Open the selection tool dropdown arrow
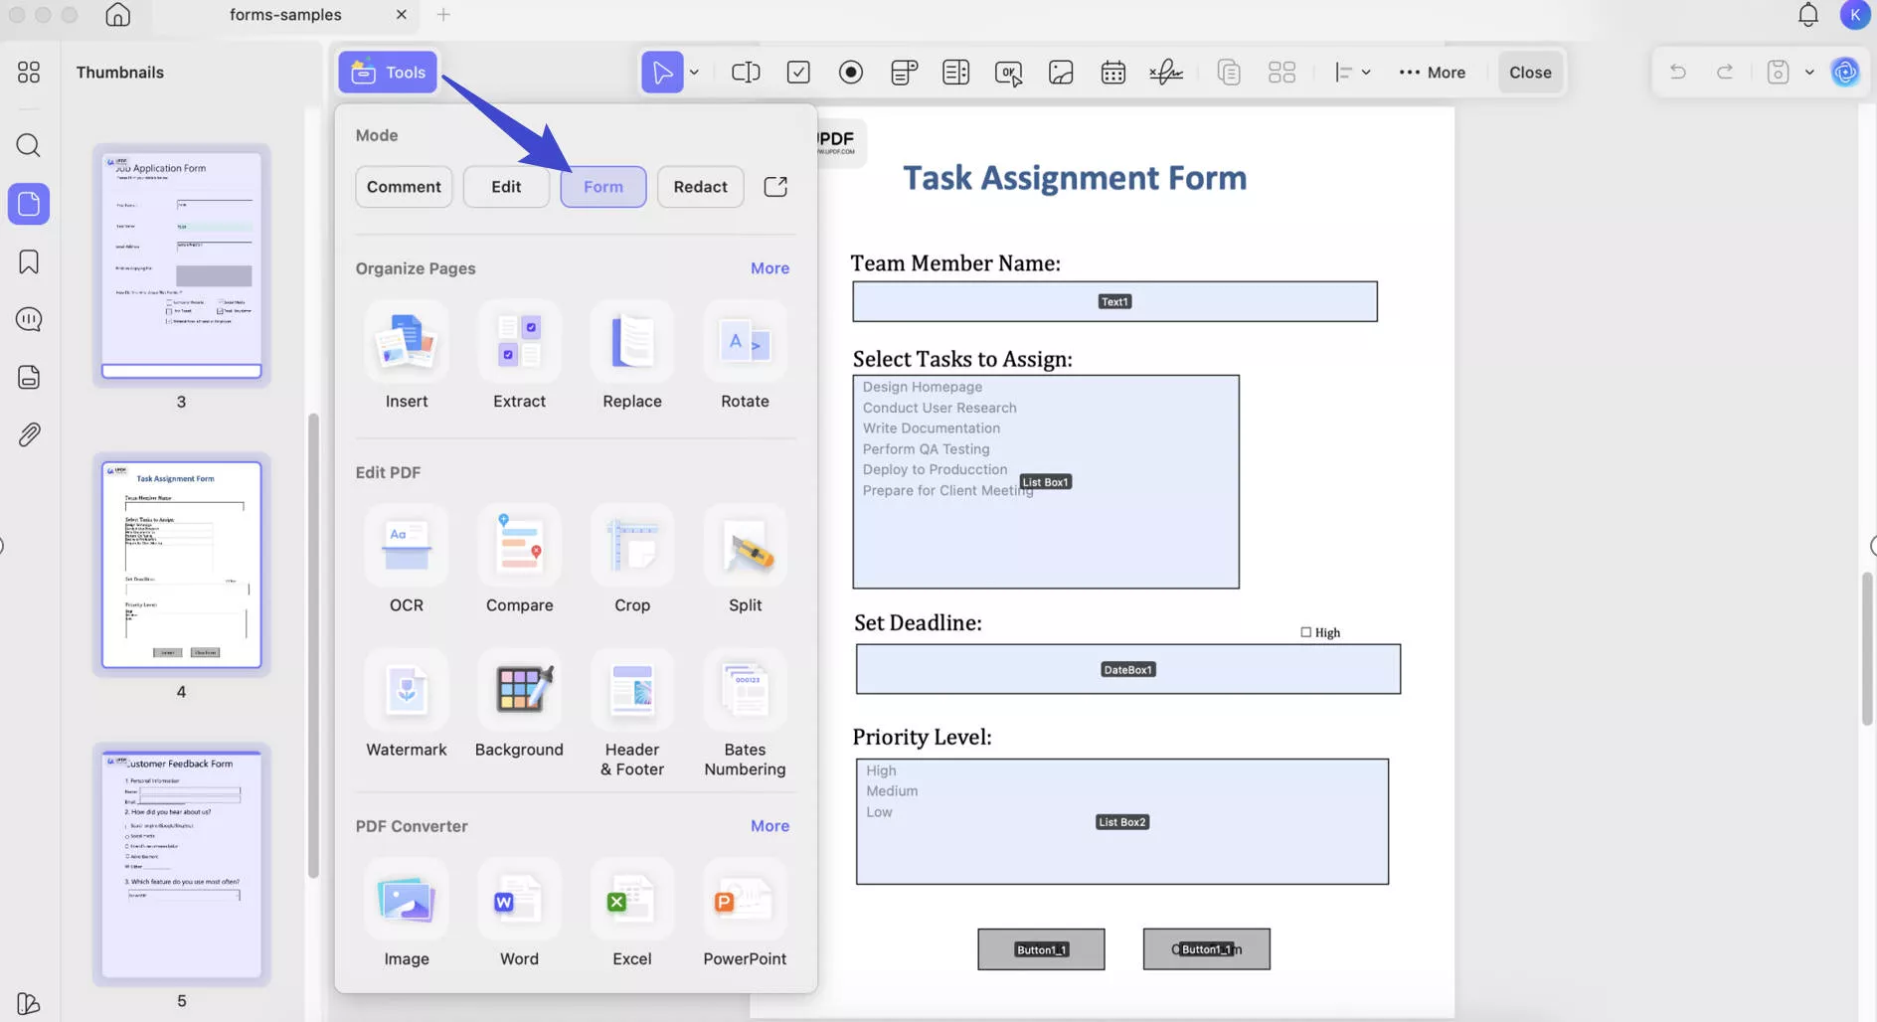 click(696, 72)
